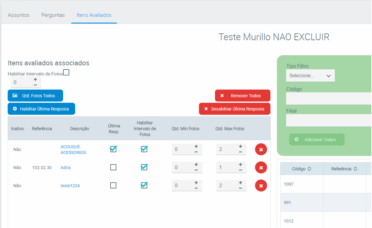
Task: Open the Tipo Filtro dropdown
Action: click(310, 76)
